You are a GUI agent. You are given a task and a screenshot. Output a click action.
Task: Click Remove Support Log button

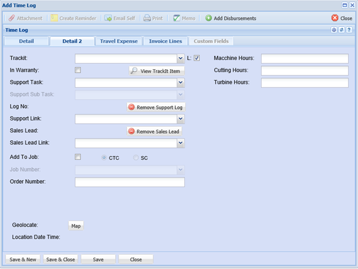(x=156, y=107)
